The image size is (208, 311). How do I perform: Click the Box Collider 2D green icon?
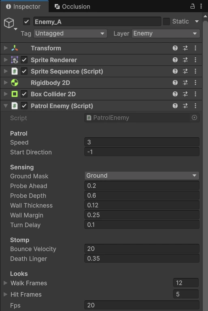click(x=15, y=94)
